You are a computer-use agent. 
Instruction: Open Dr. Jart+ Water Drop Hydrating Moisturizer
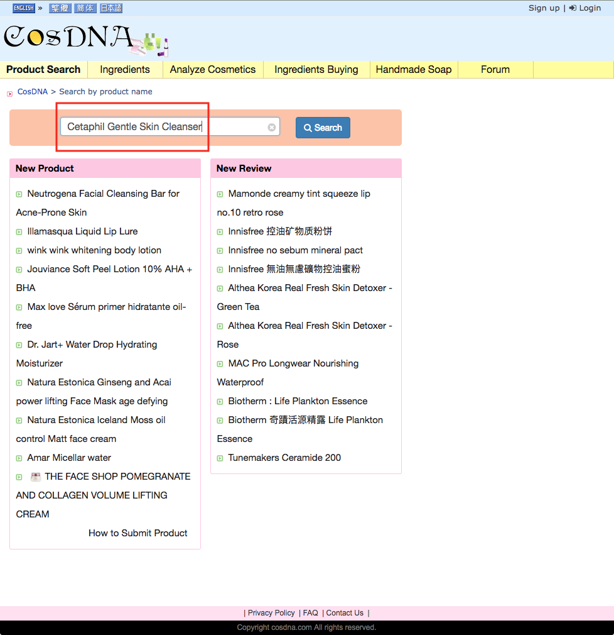(87, 353)
